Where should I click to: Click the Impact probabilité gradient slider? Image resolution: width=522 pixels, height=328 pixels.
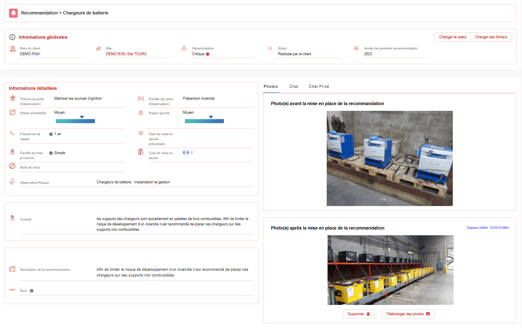pyautogui.click(x=75, y=121)
